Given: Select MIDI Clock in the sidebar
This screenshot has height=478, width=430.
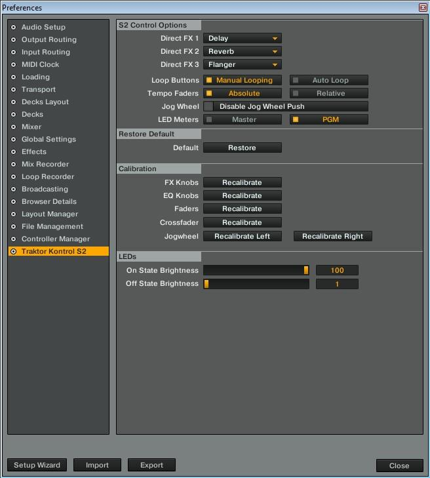Looking at the screenshot, I should click(58, 65).
